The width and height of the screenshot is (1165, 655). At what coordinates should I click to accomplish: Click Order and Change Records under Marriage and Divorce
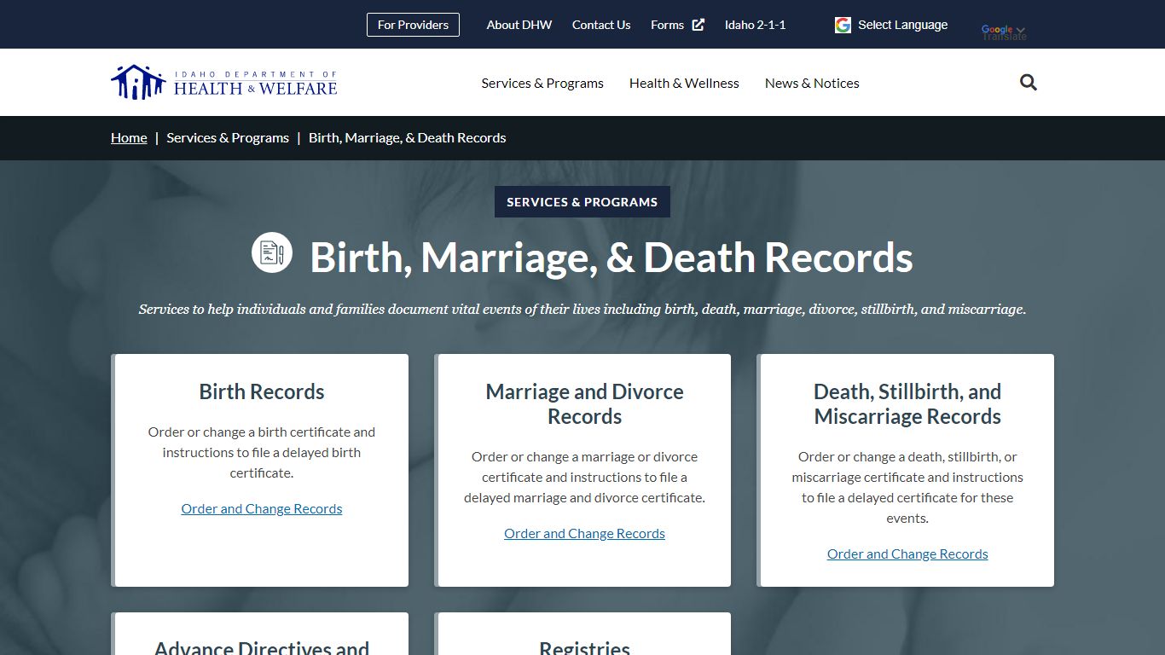click(584, 533)
